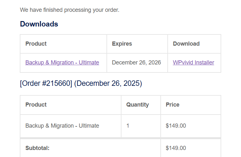Select the Download column header
This screenshot has height=157, width=241.
click(186, 44)
